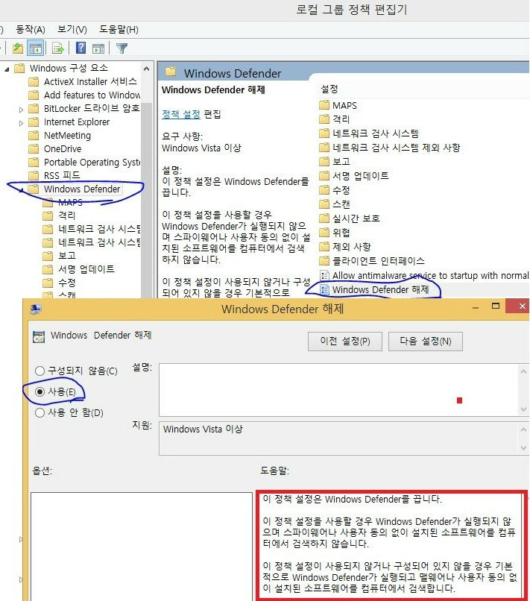This screenshot has height=601, width=530.
Task: Select 사용 안 함(D) radio option
Action: tap(69, 413)
